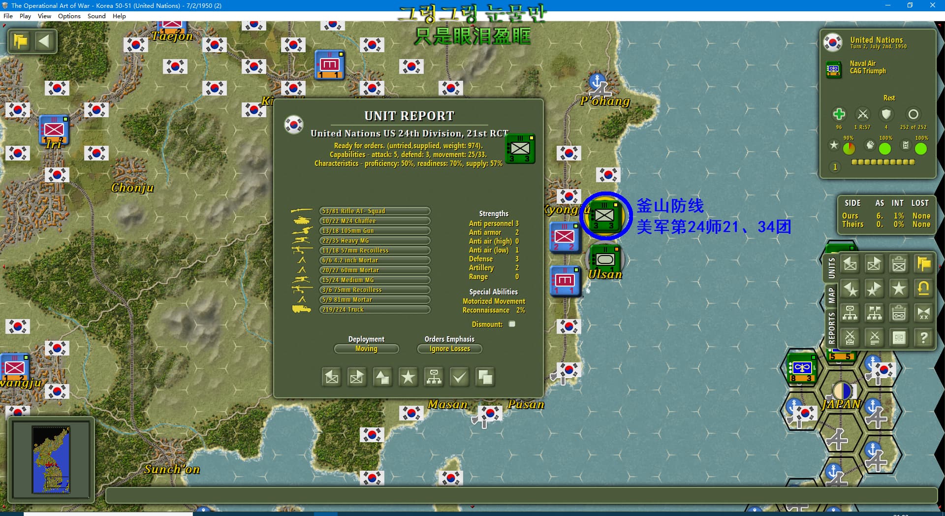This screenshot has width=945, height=516.
Task: Click the yellow flags button at top left
Action: pos(21,41)
